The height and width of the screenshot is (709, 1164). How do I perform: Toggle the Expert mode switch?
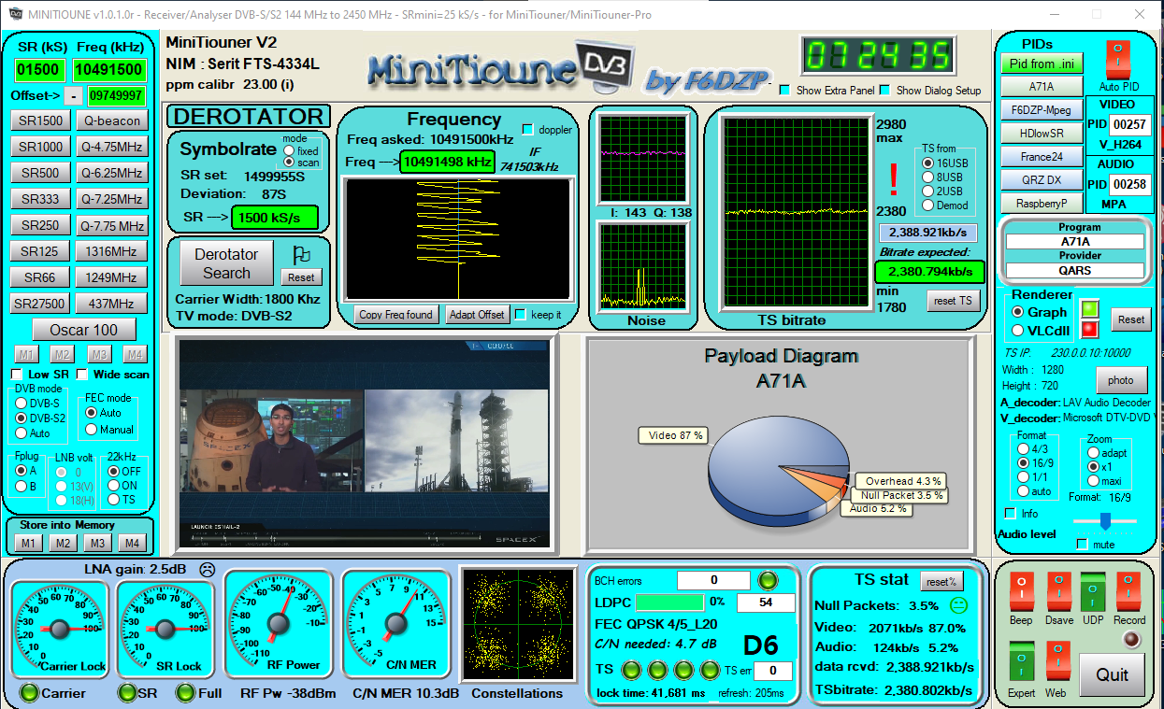pyautogui.click(x=1021, y=660)
